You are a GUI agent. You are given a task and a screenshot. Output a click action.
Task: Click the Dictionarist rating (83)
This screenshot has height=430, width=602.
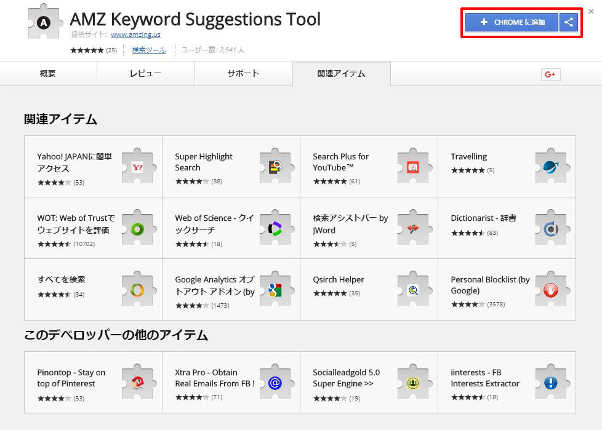coord(475,233)
